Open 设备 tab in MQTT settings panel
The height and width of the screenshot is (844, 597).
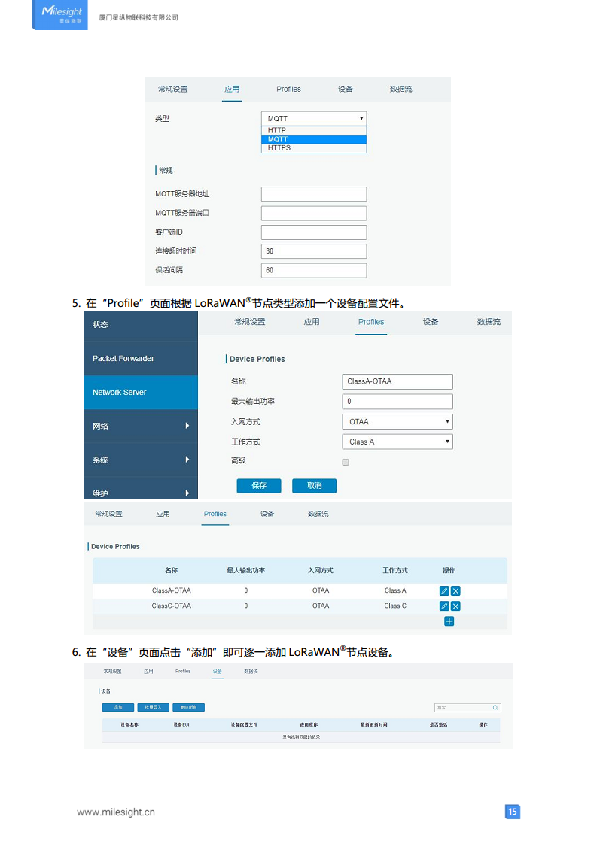346,90
